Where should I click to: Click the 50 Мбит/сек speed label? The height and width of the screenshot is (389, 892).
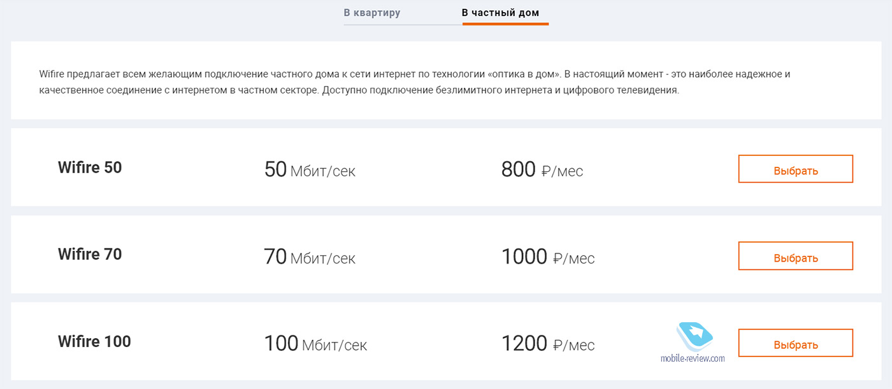310,170
